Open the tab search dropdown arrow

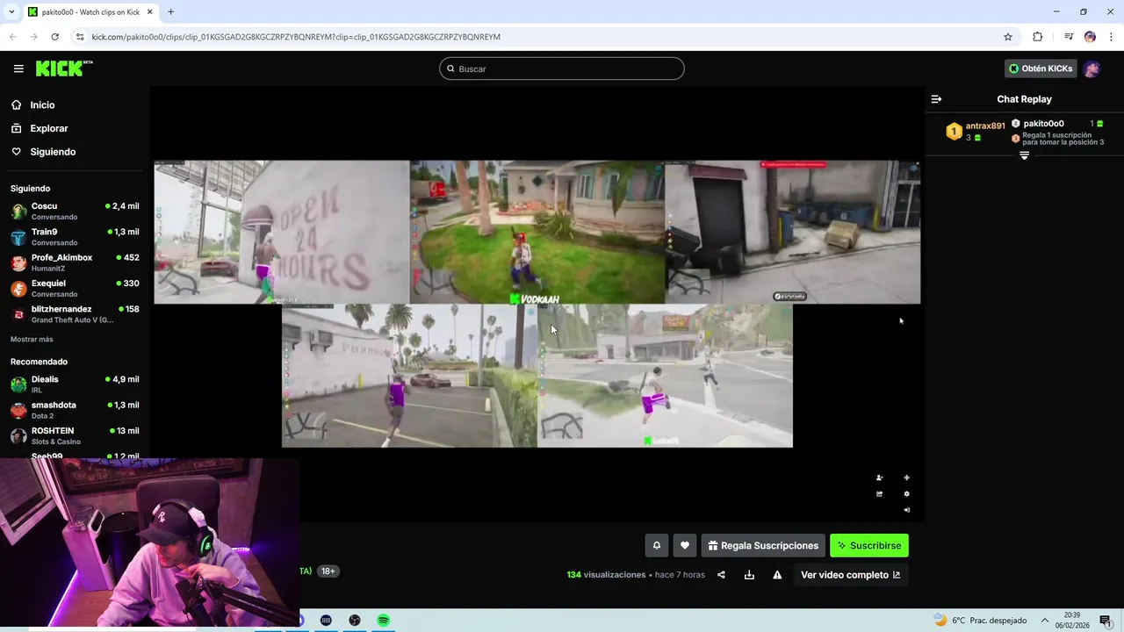[x=11, y=11]
